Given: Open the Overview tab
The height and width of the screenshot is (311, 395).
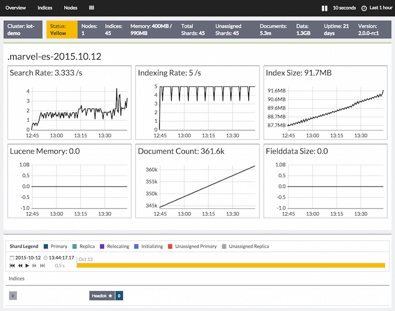Looking at the screenshot, I should pos(15,8).
